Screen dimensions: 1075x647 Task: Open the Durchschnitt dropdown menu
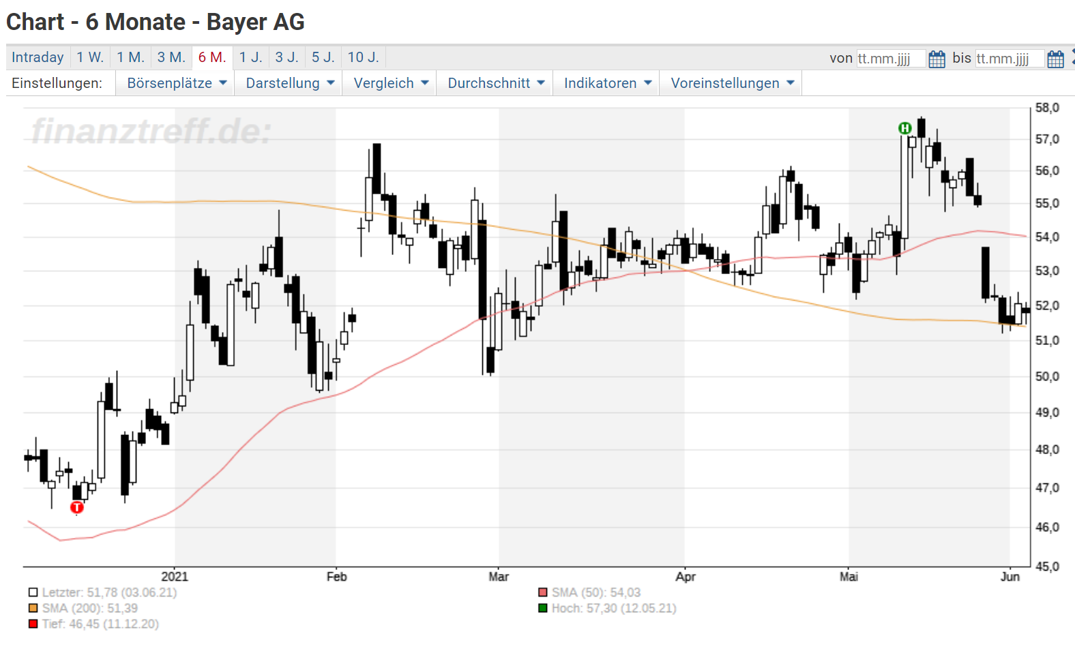495,83
